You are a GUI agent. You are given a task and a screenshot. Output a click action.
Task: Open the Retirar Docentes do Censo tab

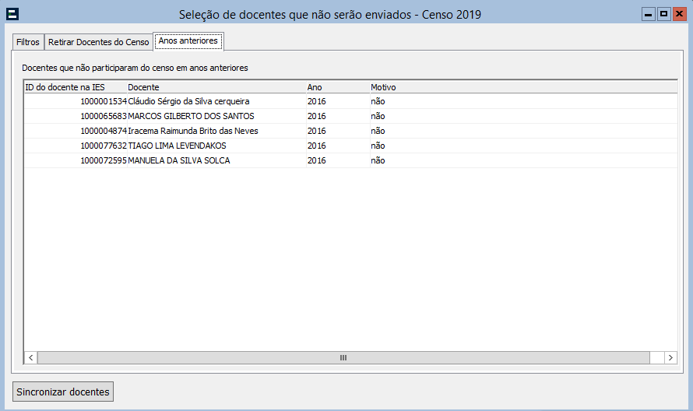tap(98, 41)
